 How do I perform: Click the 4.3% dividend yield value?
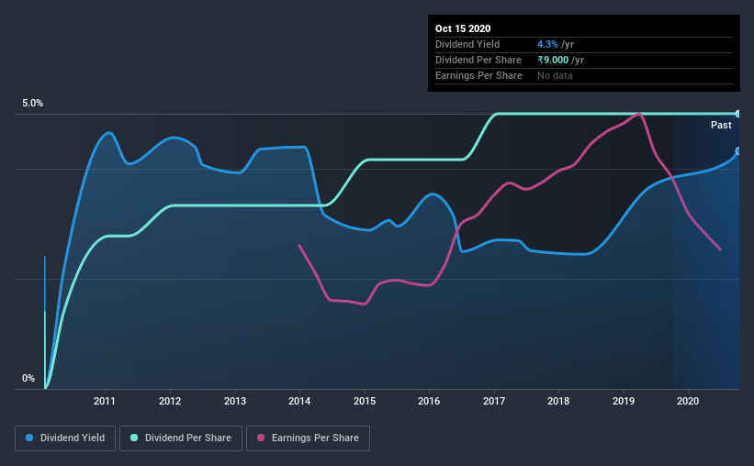click(547, 44)
